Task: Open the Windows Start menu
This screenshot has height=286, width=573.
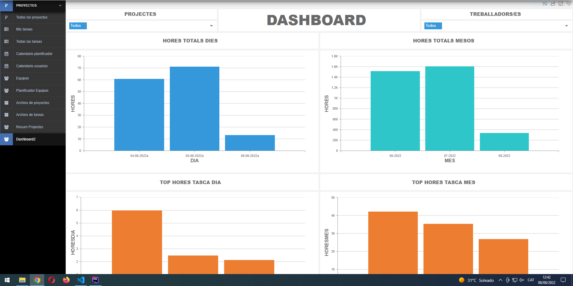Action: [x=7, y=280]
